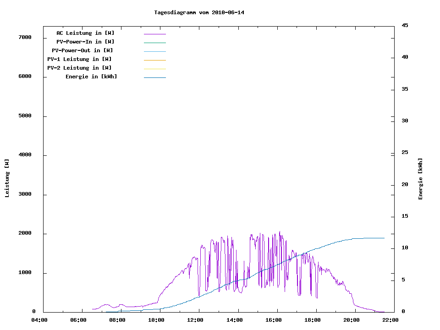Click the purple line sample for AC Leistung
Viewport: 440px width, 330px height.
tap(154, 34)
